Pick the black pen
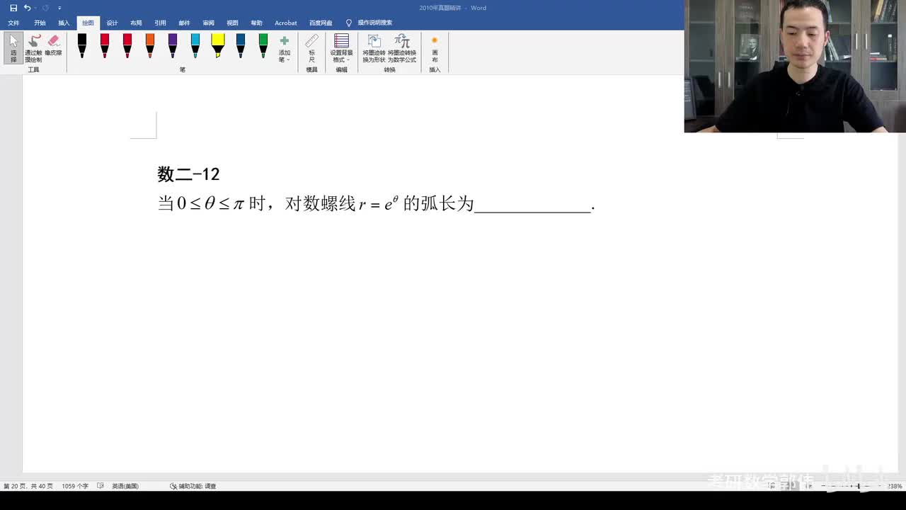The image size is (906, 510). [x=82, y=46]
